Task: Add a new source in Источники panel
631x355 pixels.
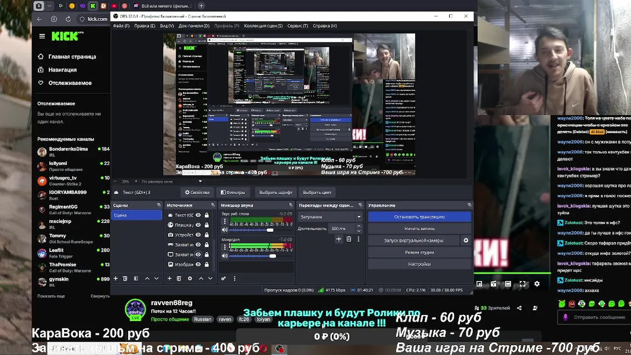Action: click(x=169, y=279)
